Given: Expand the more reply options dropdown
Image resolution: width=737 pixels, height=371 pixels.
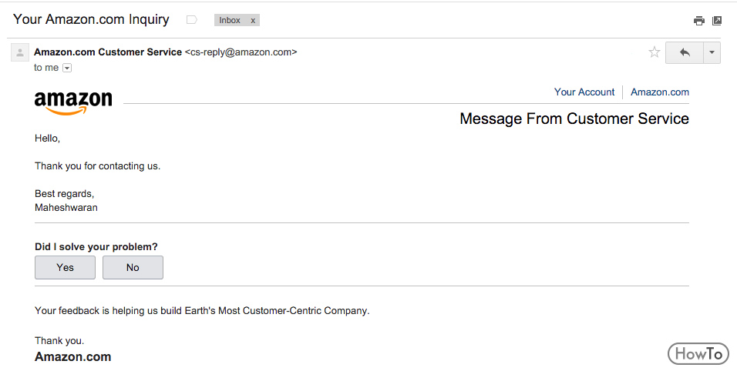Looking at the screenshot, I should (x=712, y=52).
